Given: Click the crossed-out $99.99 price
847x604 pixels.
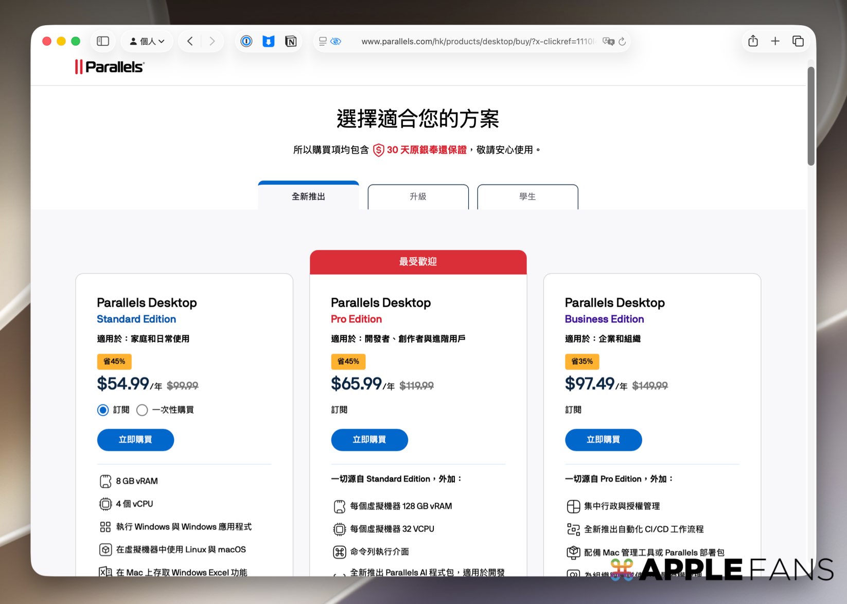Looking at the screenshot, I should pyautogui.click(x=183, y=386).
